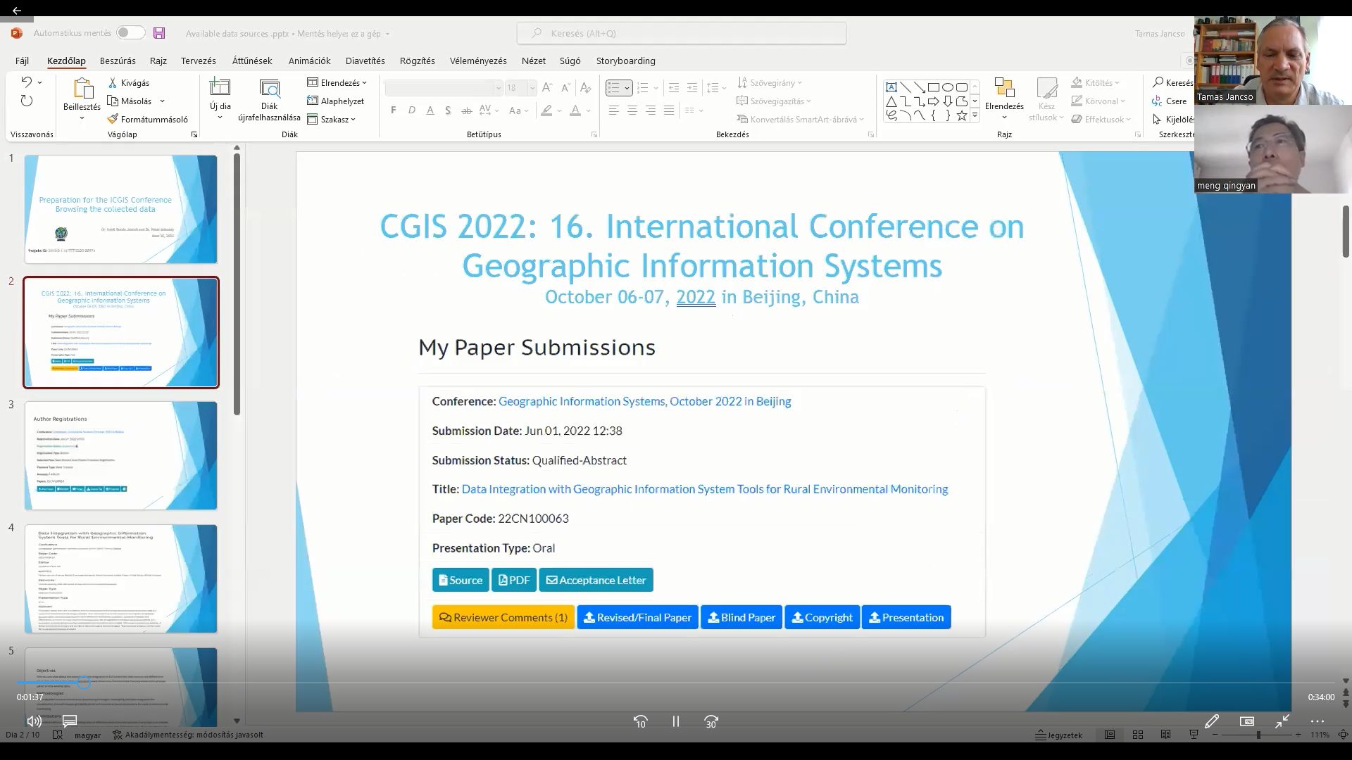The image size is (1352, 760).
Task: Toggle bulleted list formatting
Action: pos(614,88)
